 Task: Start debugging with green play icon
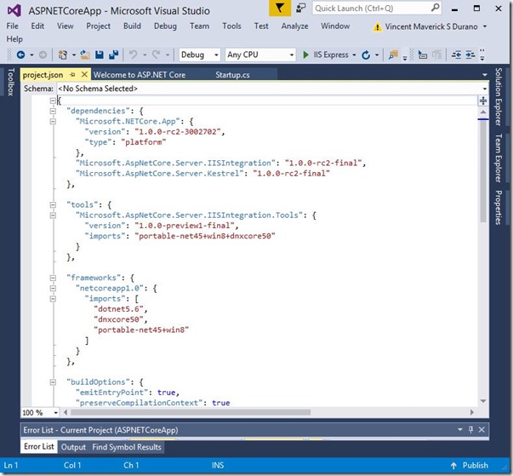point(305,54)
